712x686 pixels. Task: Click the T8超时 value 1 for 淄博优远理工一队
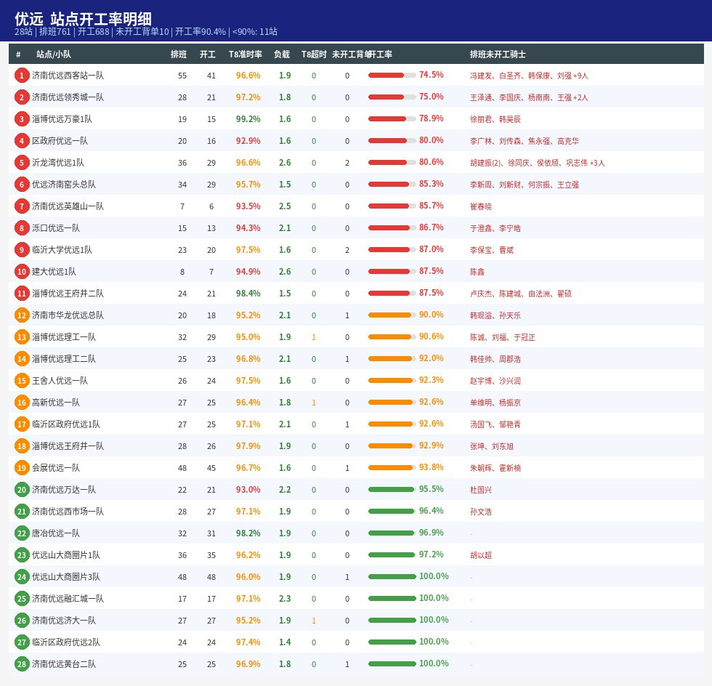click(x=314, y=337)
